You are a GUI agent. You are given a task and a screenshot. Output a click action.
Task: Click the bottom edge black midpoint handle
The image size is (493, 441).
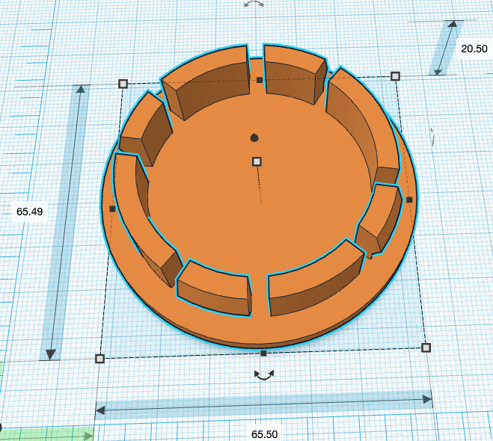coord(264,354)
